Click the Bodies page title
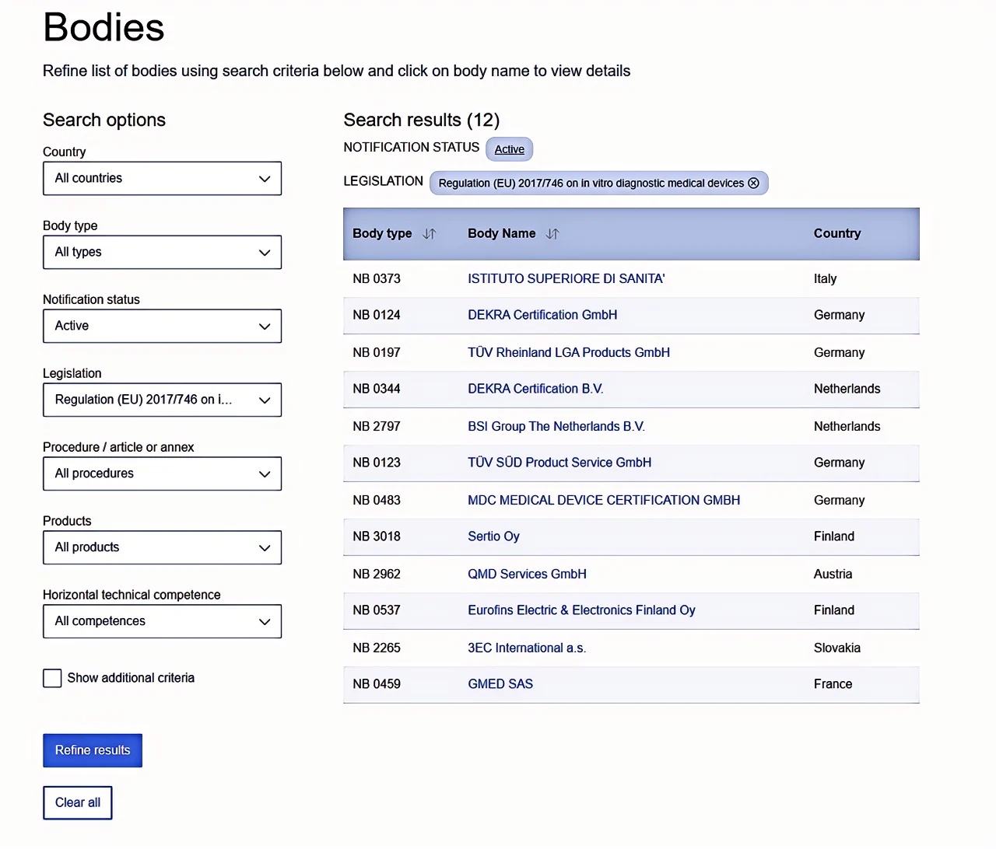Image resolution: width=996 pixels, height=849 pixels. click(103, 27)
